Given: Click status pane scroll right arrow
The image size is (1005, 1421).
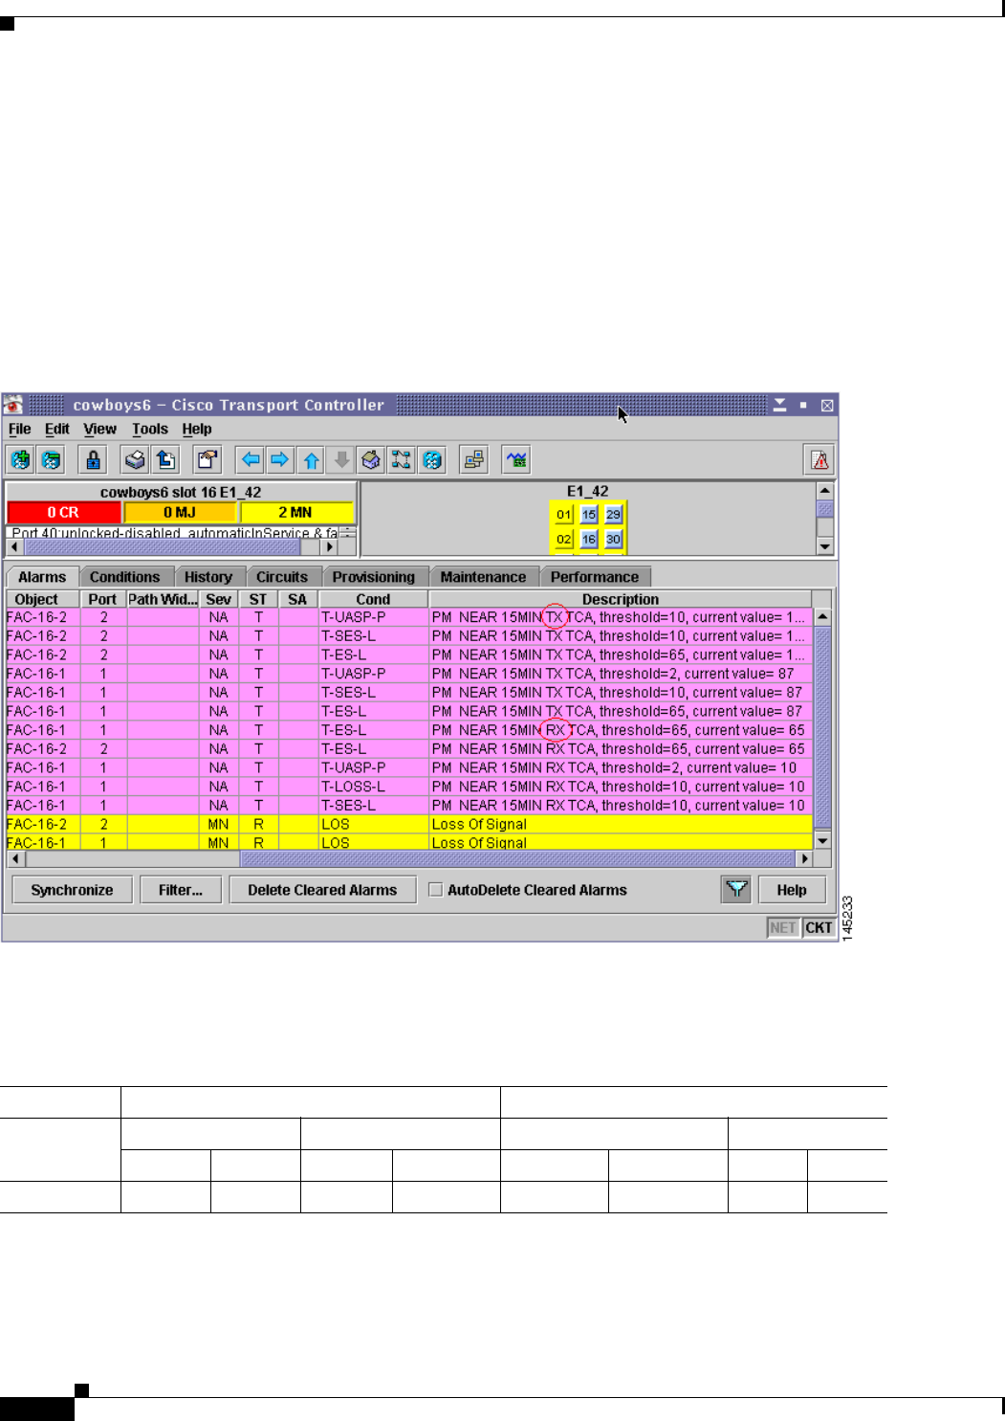Looking at the screenshot, I should [x=330, y=547].
